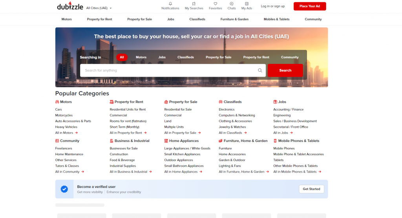The height and width of the screenshot is (218, 402).
Task: Expand the All Cities (UAE) dropdown
Action: coord(99,8)
